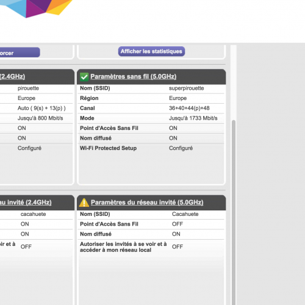305x305 pixels.
Task: Click the vertical scrollbar thumb
Action: click(234, 212)
